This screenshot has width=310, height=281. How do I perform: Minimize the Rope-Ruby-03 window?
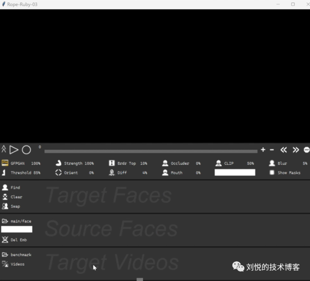coord(278,4)
